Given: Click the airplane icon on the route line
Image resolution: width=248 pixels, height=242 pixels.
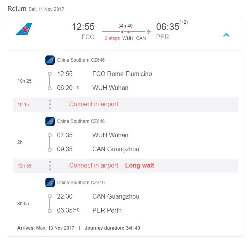Looking at the screenshot, I should coord(149,32).
